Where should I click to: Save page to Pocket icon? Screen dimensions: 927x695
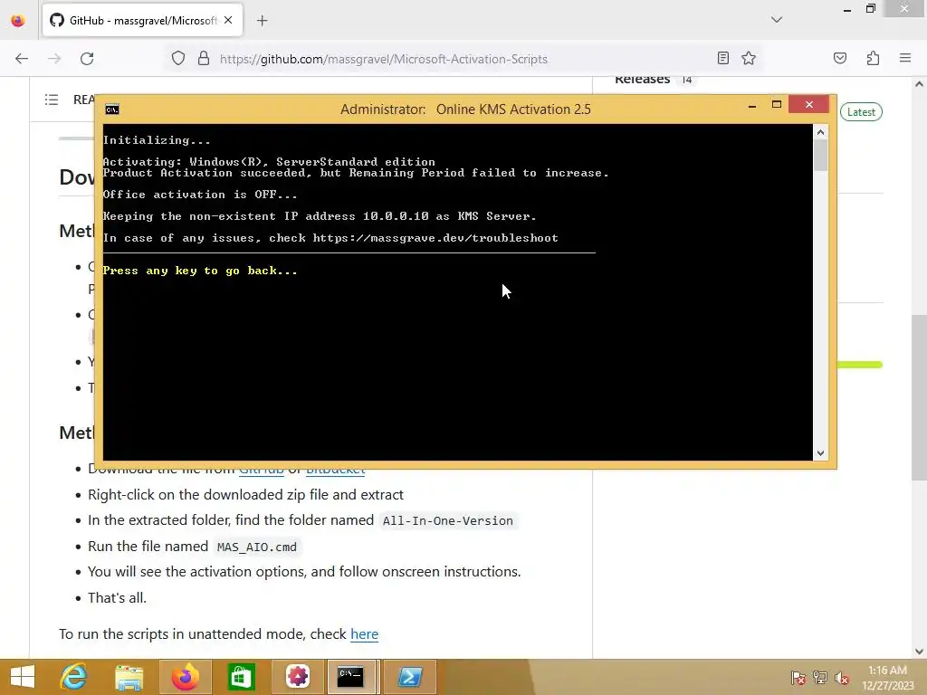(x=839, y=58)
